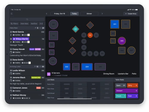Select small table 103
Image resolution: width=149 pixels, height=112 pixels.
coord(52,45)
